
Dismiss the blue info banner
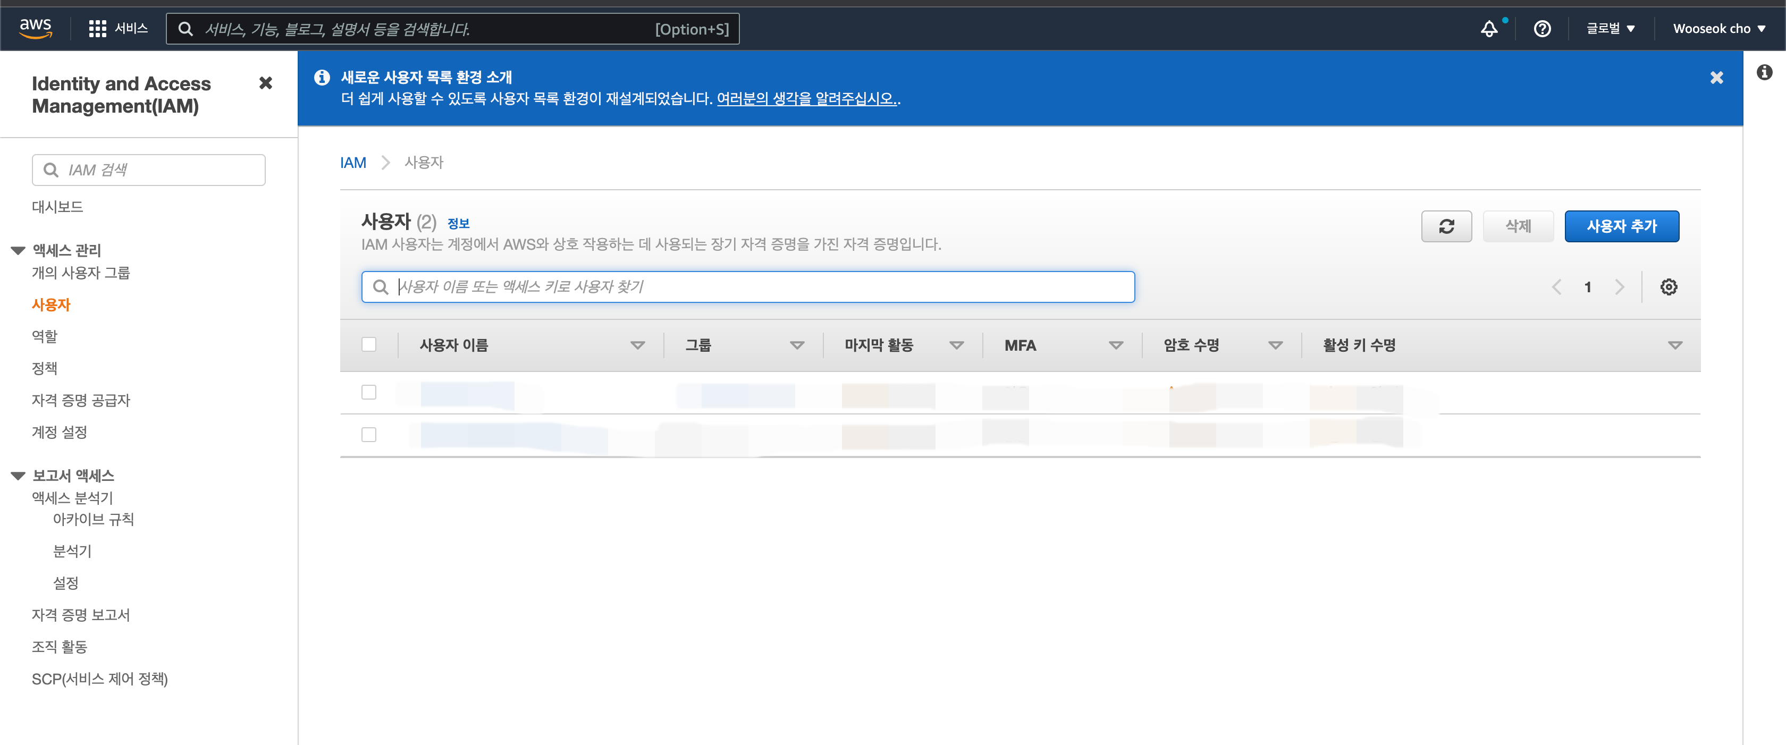tap(1716, 78)
